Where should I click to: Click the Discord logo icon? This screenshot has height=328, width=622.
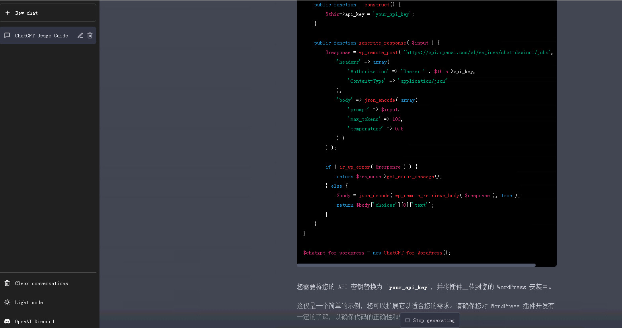pos(7,321)
